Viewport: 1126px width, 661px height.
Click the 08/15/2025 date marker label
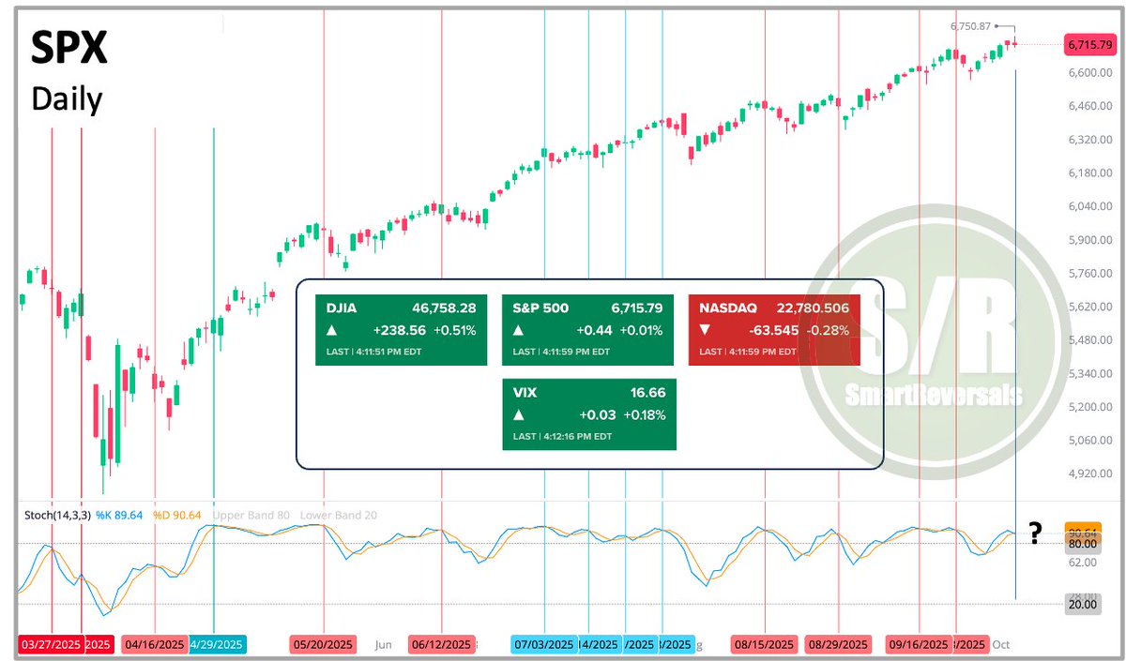(765, 644)
